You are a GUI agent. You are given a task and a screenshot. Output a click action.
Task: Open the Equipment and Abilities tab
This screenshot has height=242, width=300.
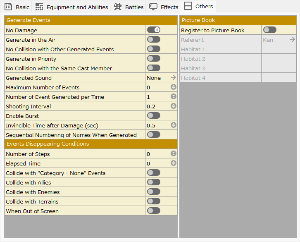(x=77, y=7)
